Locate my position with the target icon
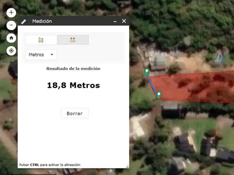The image size is (234, 175). coord(11,51)
